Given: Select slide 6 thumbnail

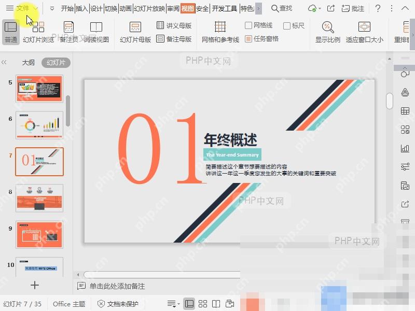Looking at the screenshot, I should 39,125.
